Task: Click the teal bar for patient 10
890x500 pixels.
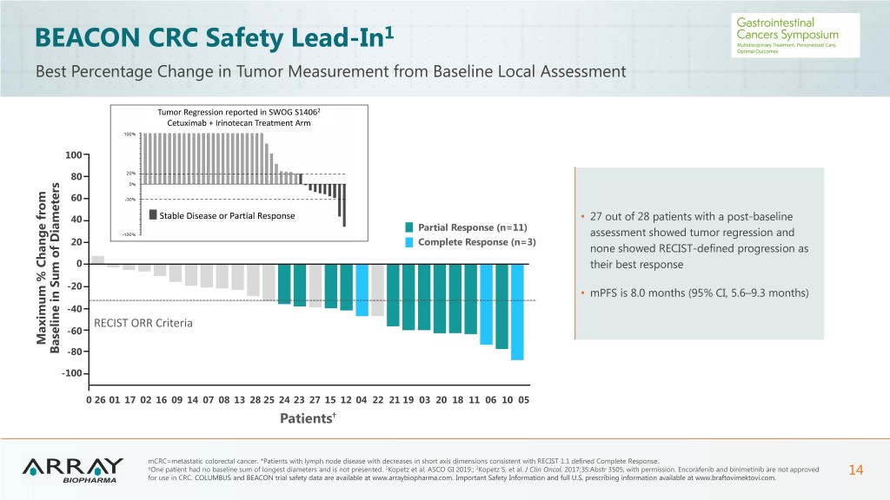Action: click(501, 306)
